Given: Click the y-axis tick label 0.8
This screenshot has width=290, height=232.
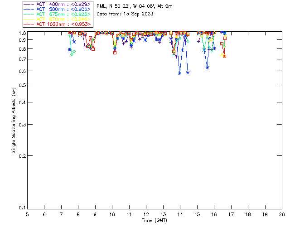Looking at the screenshot, I should click(22, 49).
